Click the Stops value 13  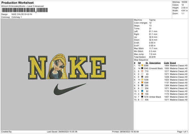coord(150,26)
